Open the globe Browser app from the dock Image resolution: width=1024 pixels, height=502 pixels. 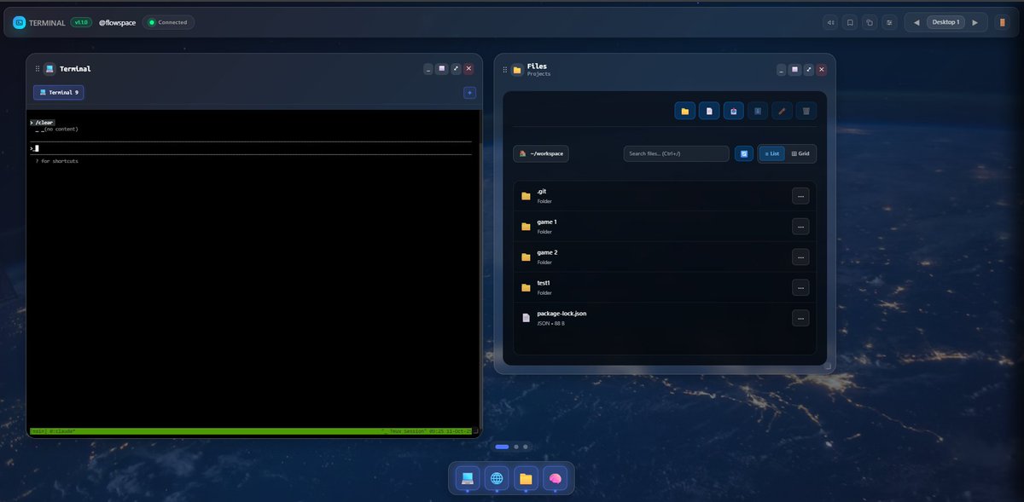pyautogui.click(x=497, y=478)
